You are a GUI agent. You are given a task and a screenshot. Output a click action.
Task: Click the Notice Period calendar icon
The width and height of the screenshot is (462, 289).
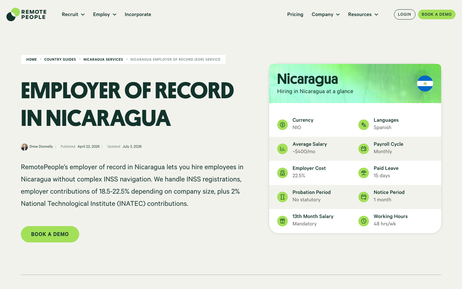(364, 197)
